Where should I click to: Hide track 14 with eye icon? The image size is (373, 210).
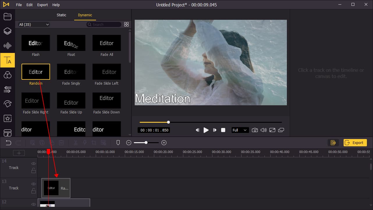pos(33,164)
